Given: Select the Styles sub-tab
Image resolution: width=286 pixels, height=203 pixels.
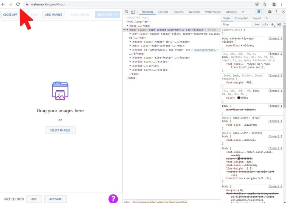Looking at the screenshot, I should [227, 18].
